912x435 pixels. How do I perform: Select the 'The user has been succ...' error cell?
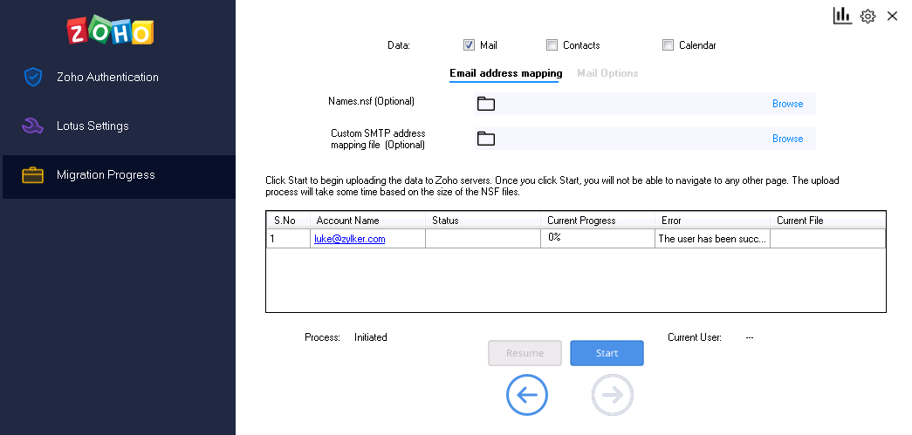[x=712, y=238]
